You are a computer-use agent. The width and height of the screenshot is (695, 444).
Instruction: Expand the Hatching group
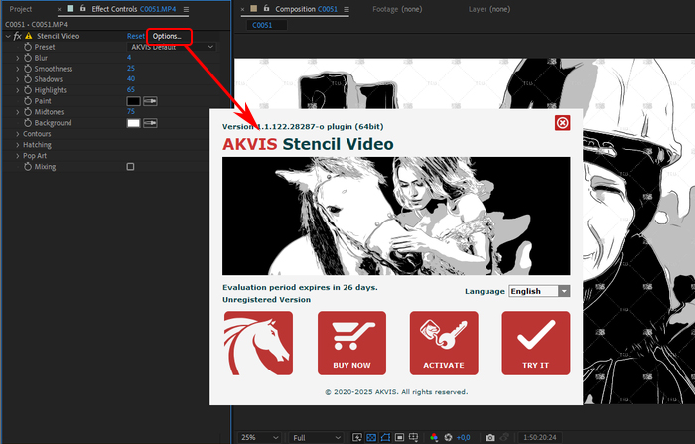(17, 145)
